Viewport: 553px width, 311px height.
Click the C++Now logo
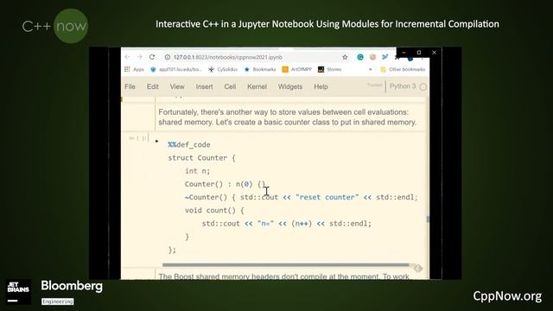(55, 26)
